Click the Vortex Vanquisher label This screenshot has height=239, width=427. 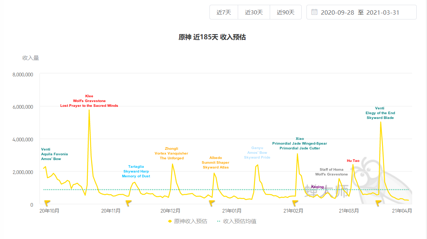click(x=172, y=153)
